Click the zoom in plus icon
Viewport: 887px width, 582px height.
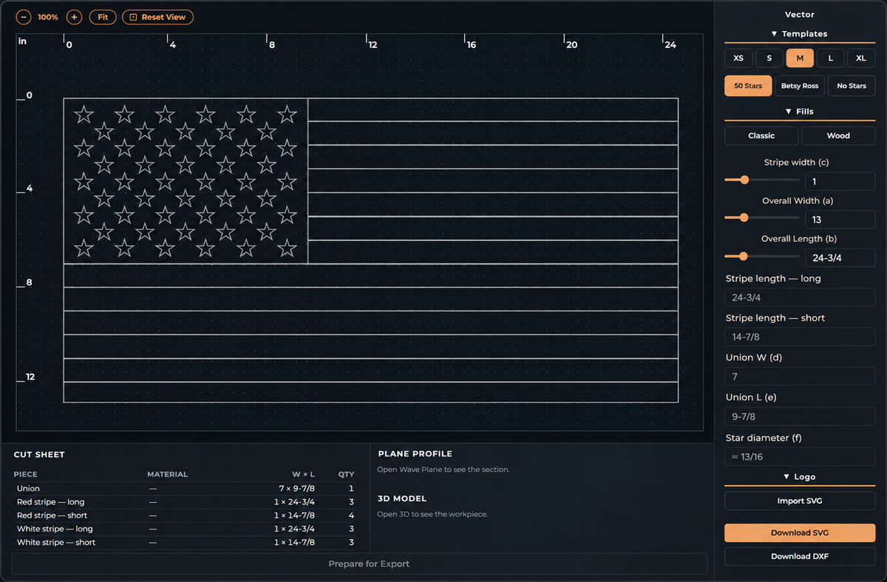(x=74, y=17)
